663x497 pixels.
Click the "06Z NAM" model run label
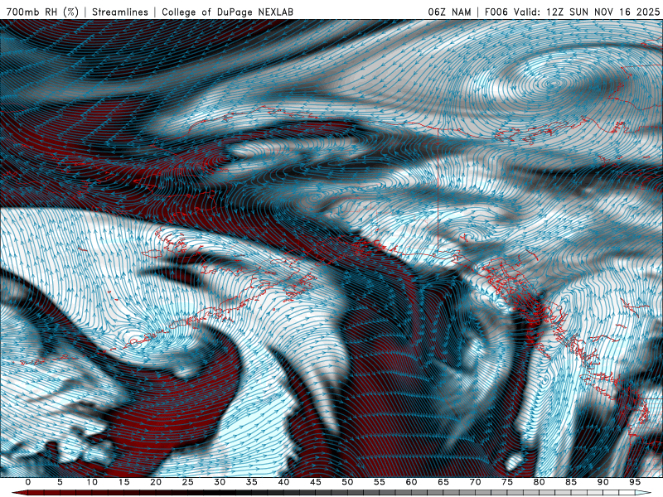click(449, 12)
